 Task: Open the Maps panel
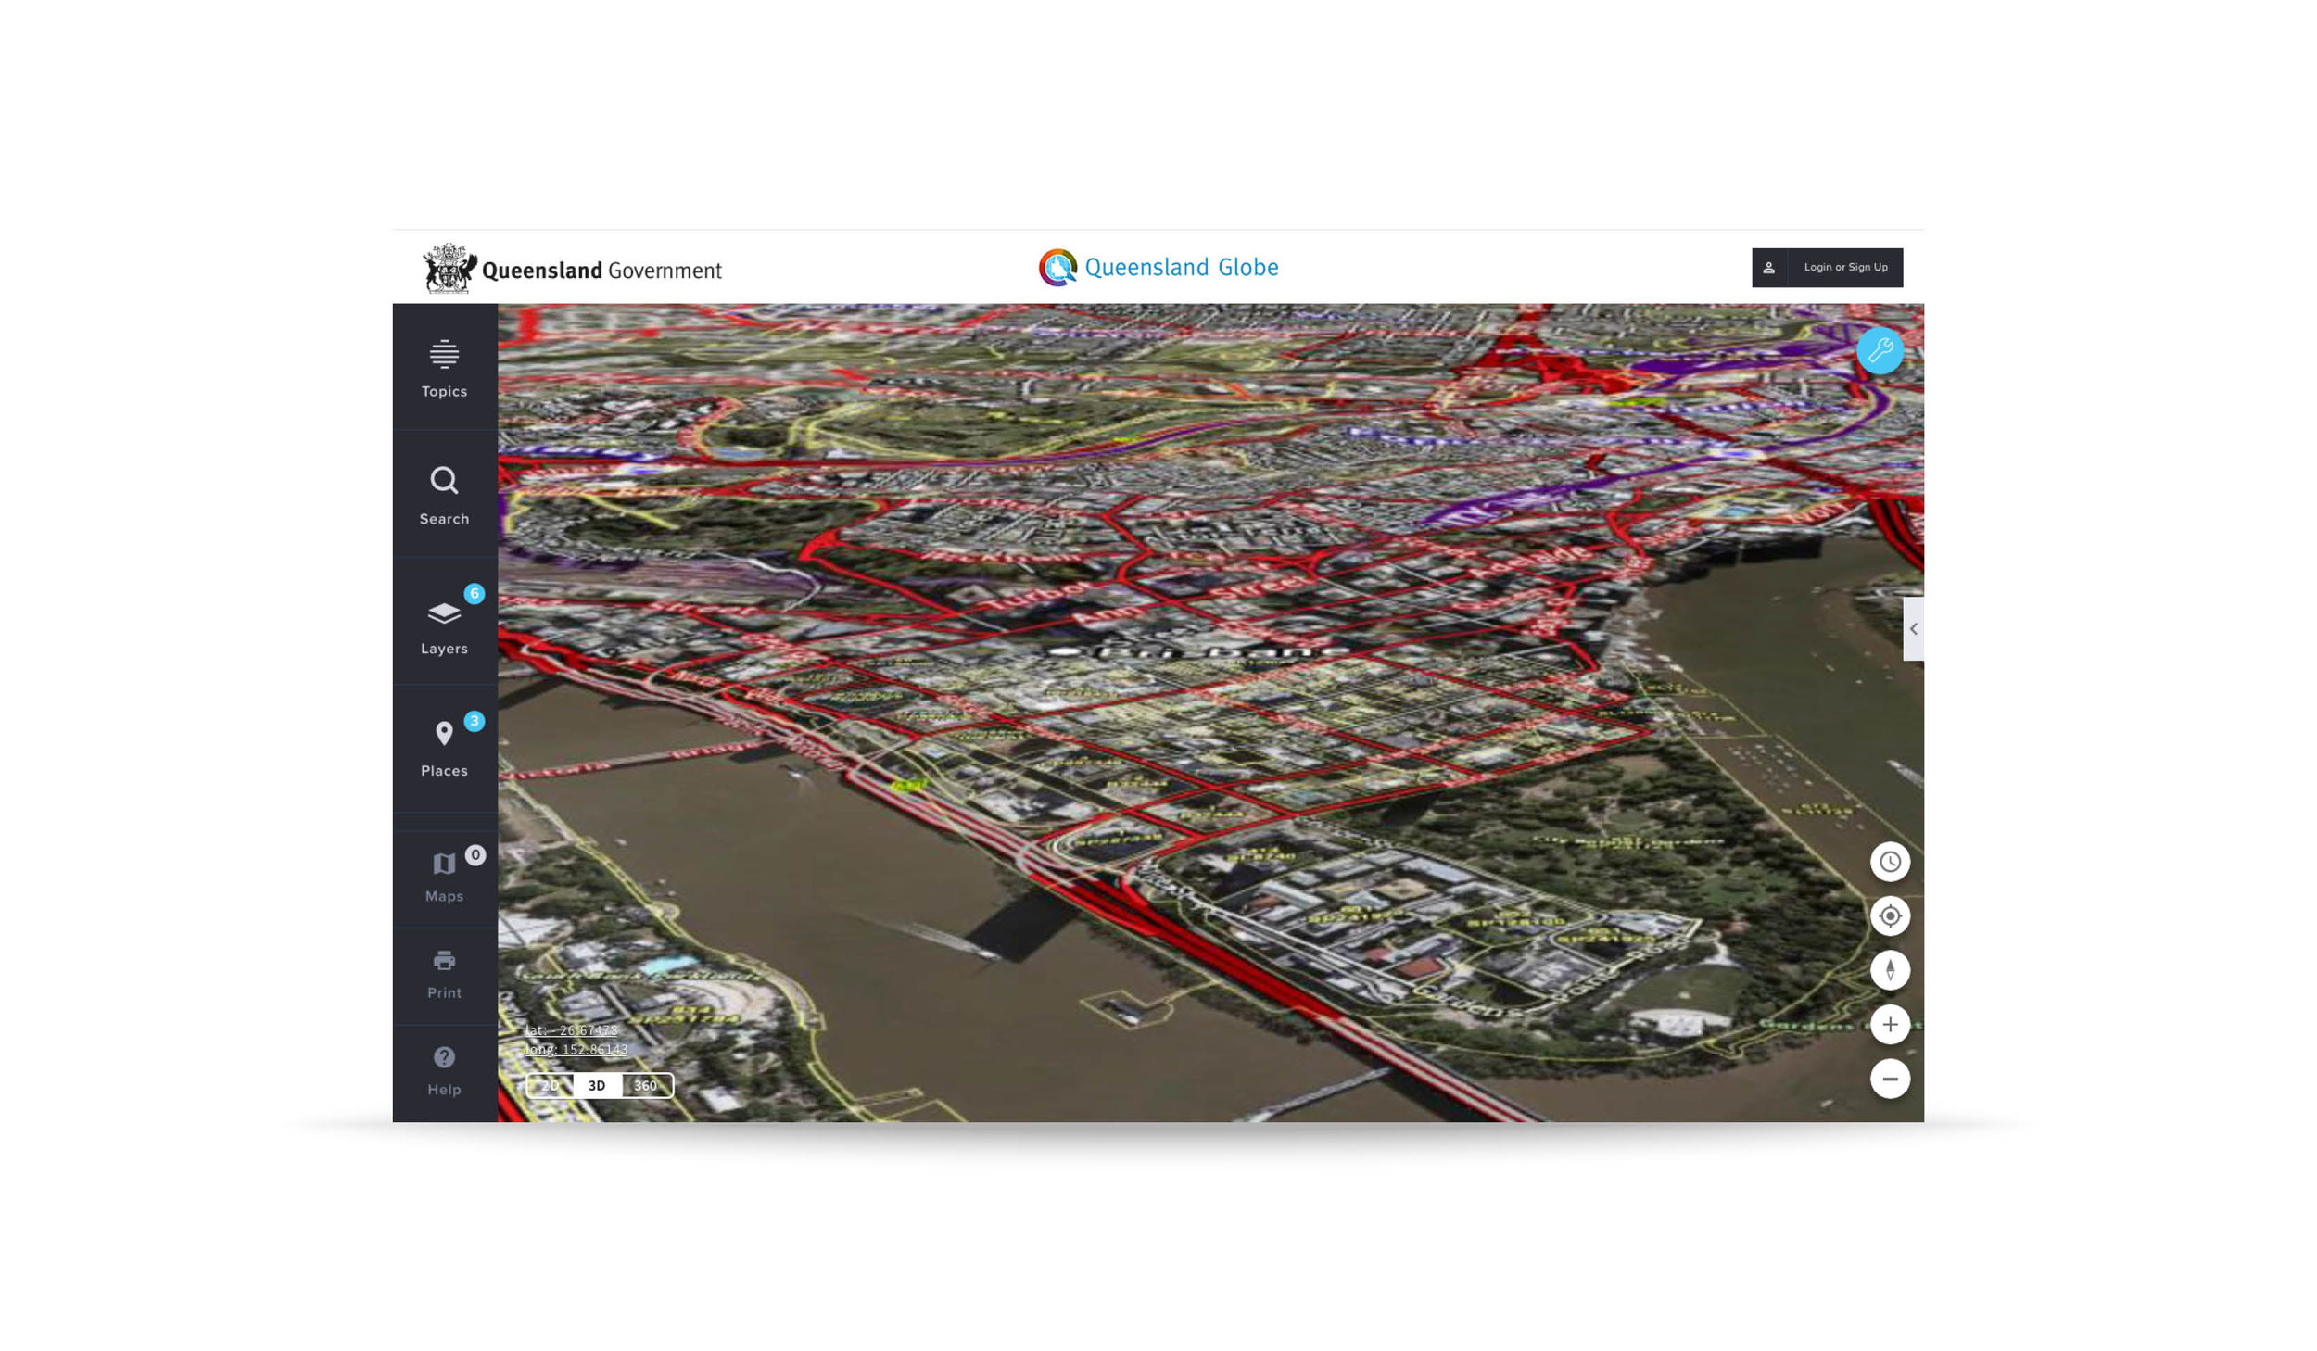coord(444,873)
